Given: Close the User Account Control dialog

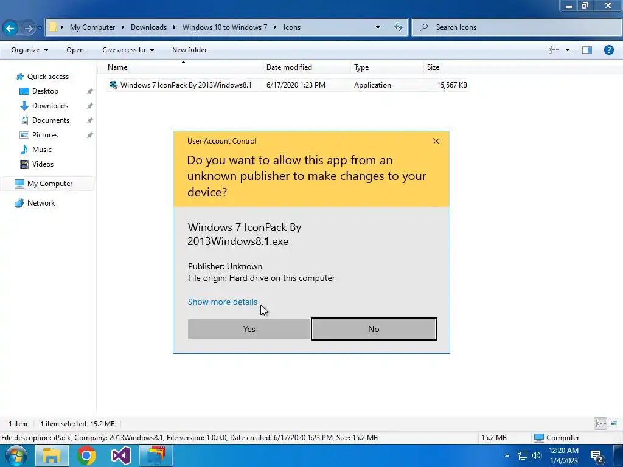Looking at the screenshot, I should tap(436, 141).
